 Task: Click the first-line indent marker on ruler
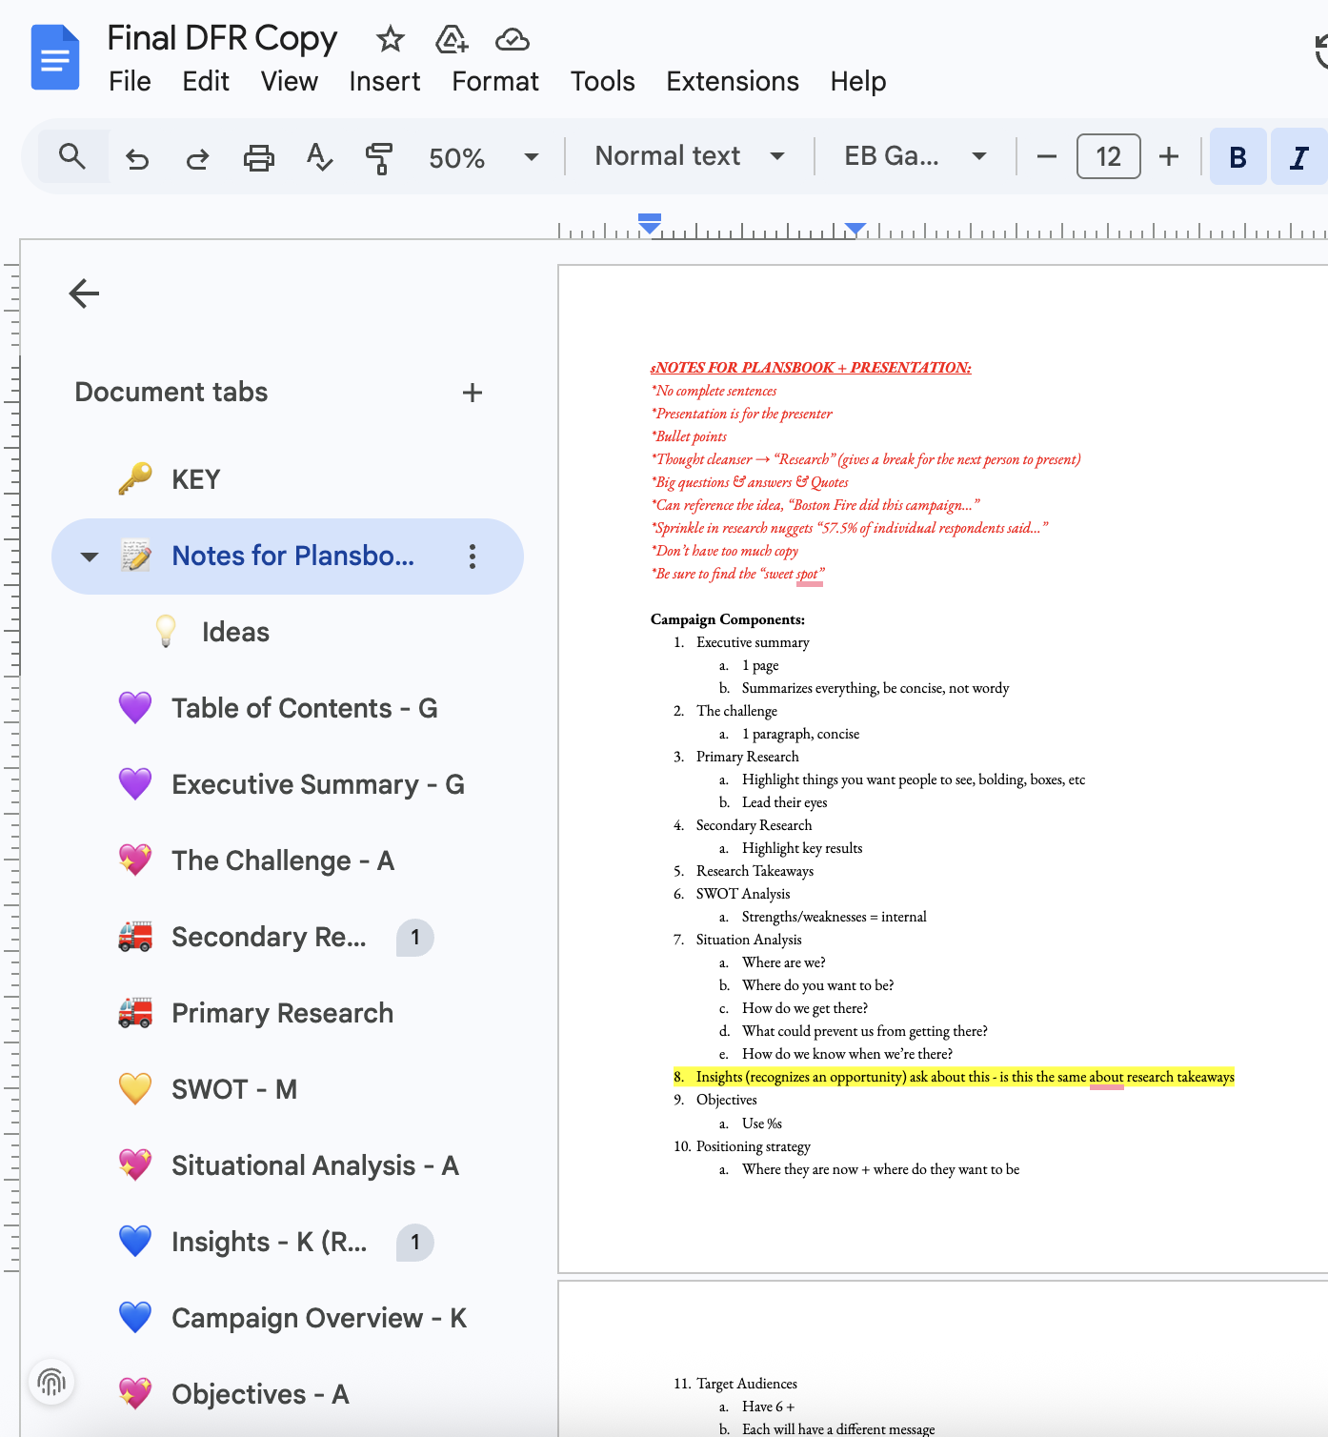click(650, 219)
